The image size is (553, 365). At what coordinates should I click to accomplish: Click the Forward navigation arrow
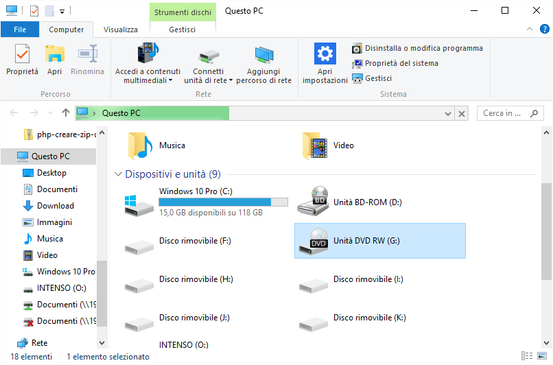point(34,113)
